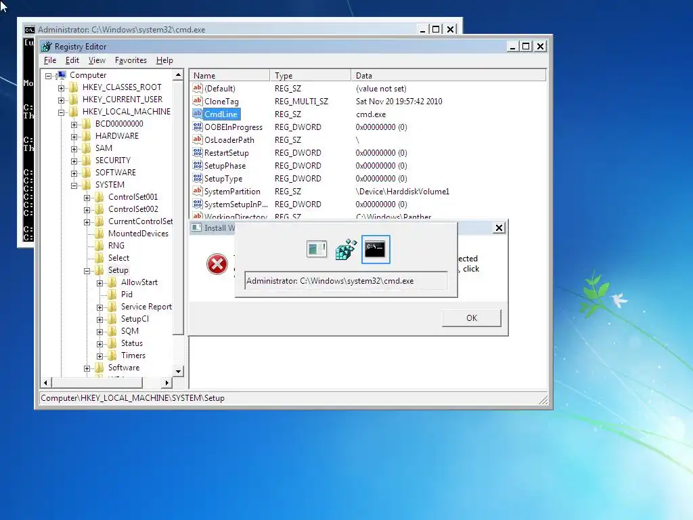Expand the SQM key
This screenshot has width=693, height=520.
point(100,332)
